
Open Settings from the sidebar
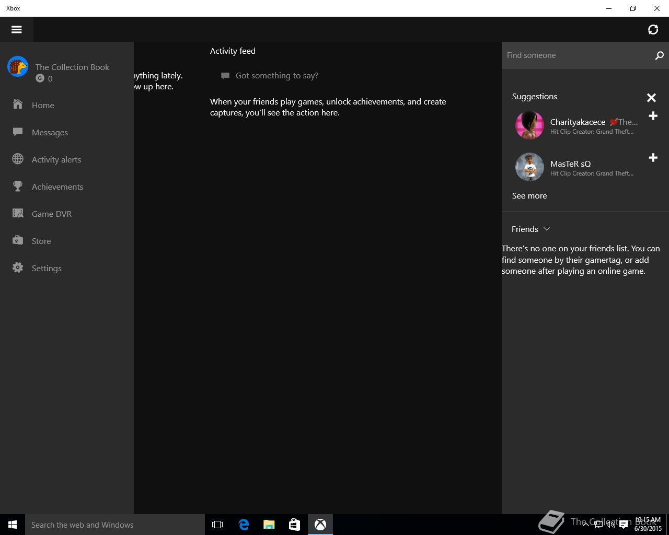[x=67, y=268]
